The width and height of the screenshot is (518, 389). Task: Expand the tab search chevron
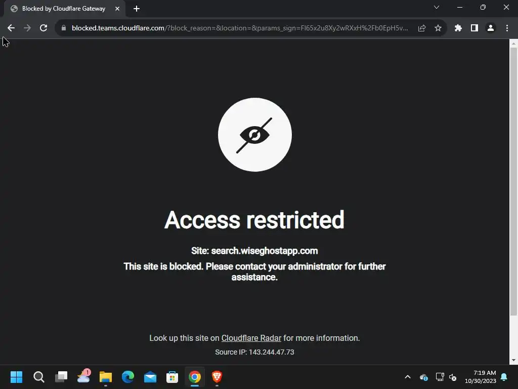pos(437,7)
